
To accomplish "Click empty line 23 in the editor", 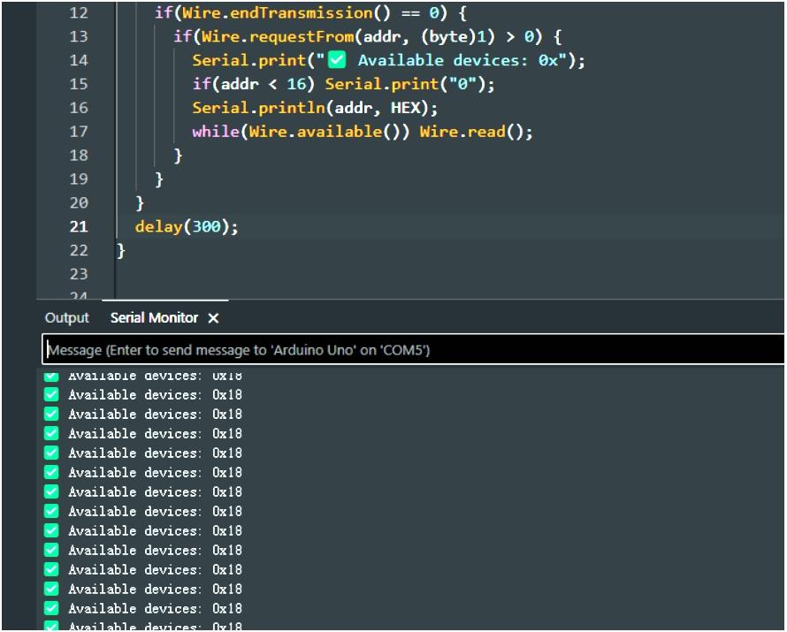I will [354, 274].
